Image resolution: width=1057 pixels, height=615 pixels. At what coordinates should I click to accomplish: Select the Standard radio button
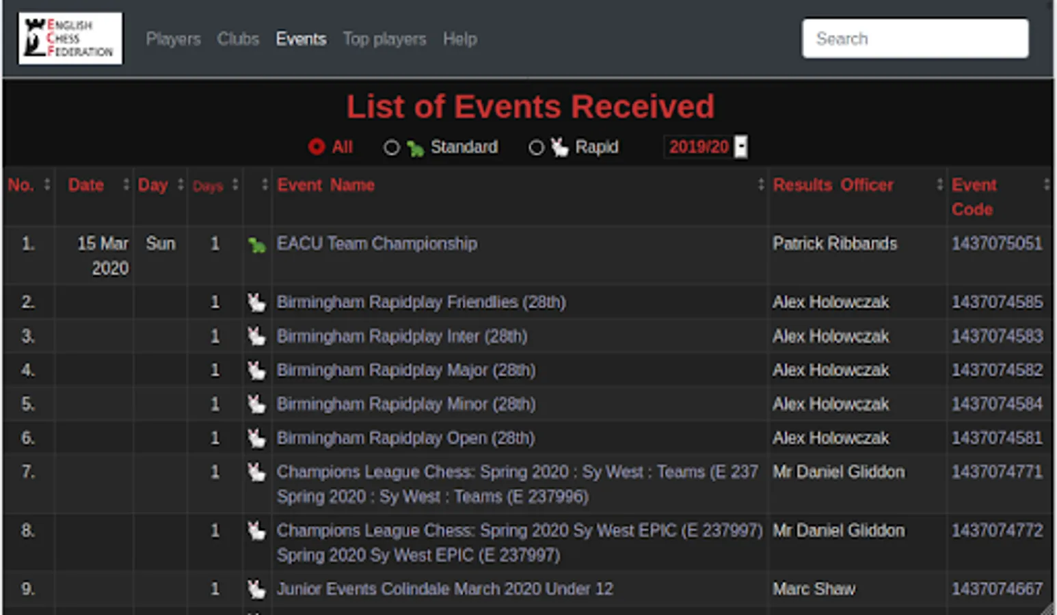[391, 148]
